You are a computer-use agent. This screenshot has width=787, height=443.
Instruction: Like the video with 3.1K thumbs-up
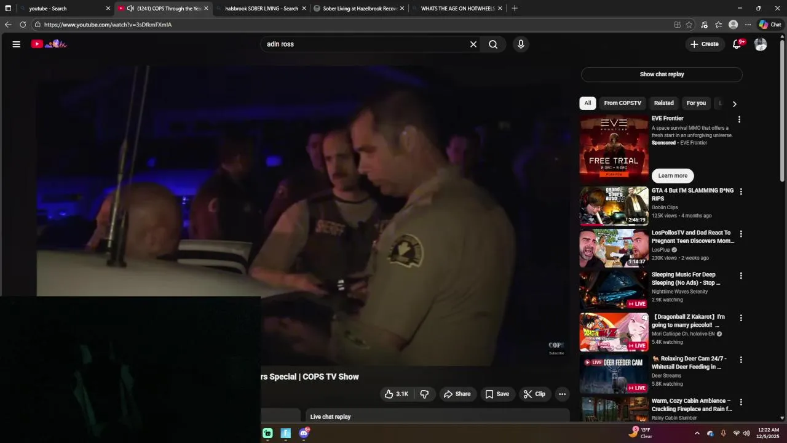tap(397, 394)
